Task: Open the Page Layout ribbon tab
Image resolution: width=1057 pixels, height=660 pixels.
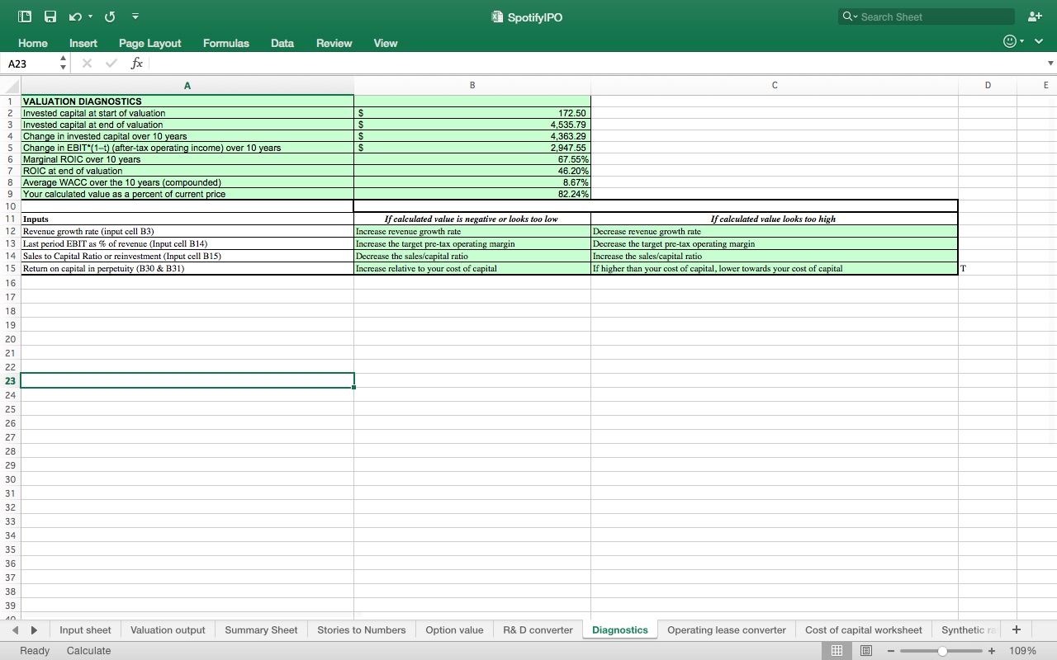Action: (150, 43)
